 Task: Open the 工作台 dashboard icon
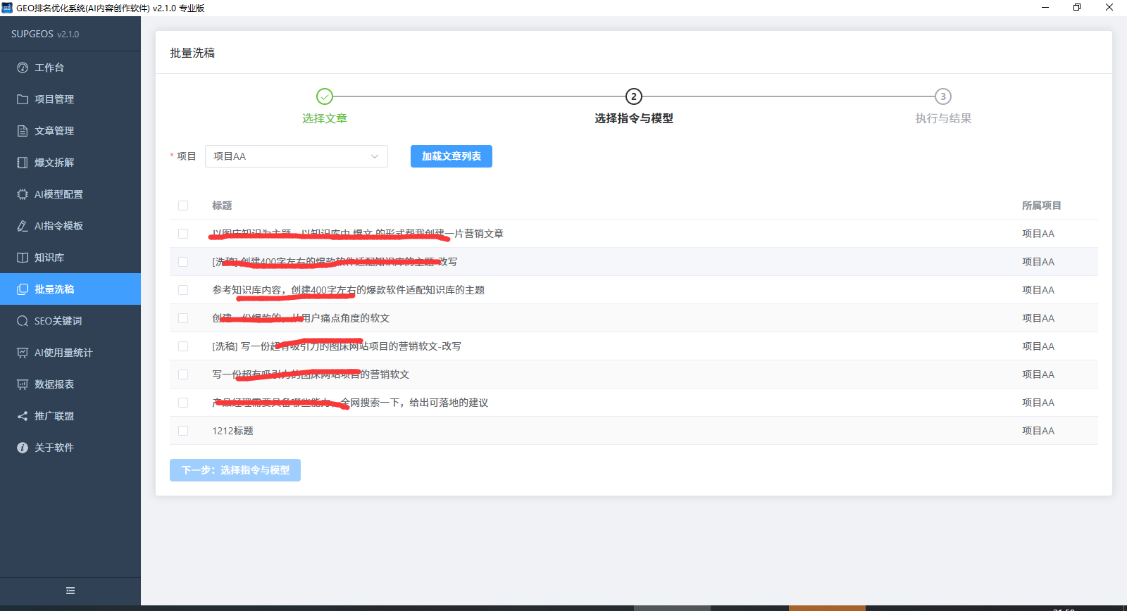tap(23, 68)
